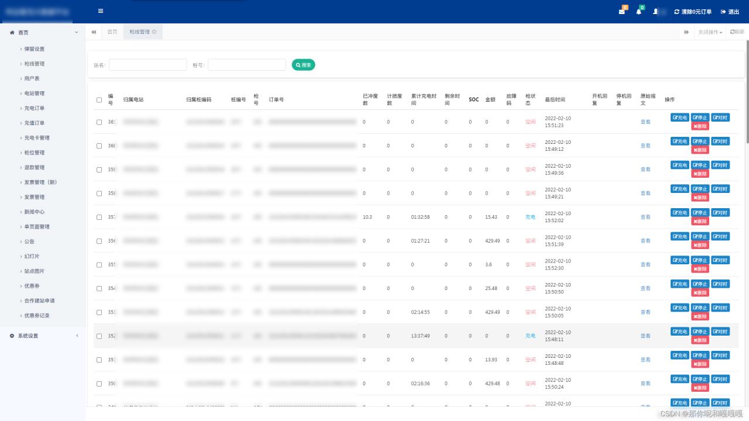The width and height of the screenshot is (749, 421).
Task: Switch to the 首页 tab
Action: pos(112,32)
